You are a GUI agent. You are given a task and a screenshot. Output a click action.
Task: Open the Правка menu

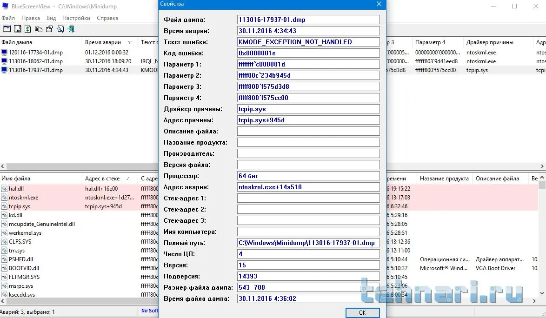(31, 18)
